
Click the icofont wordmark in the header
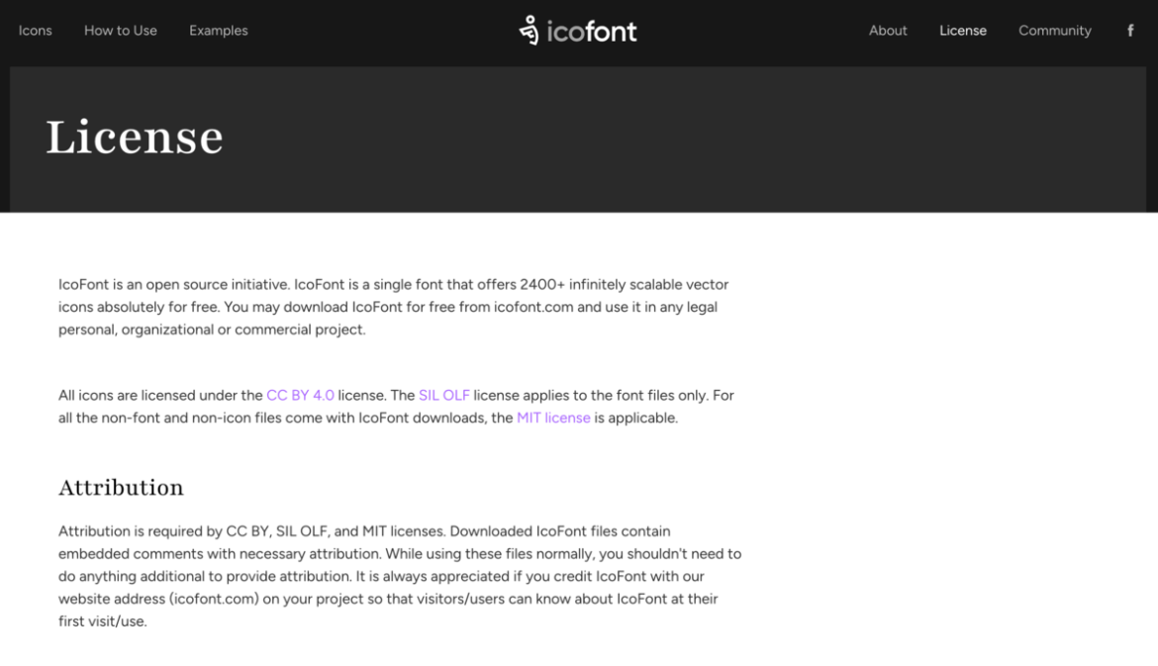(592, 31)
